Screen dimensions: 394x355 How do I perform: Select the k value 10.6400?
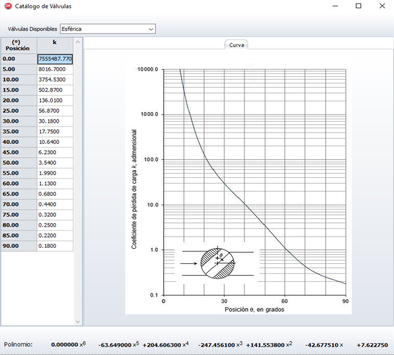(x=55, y=142)
